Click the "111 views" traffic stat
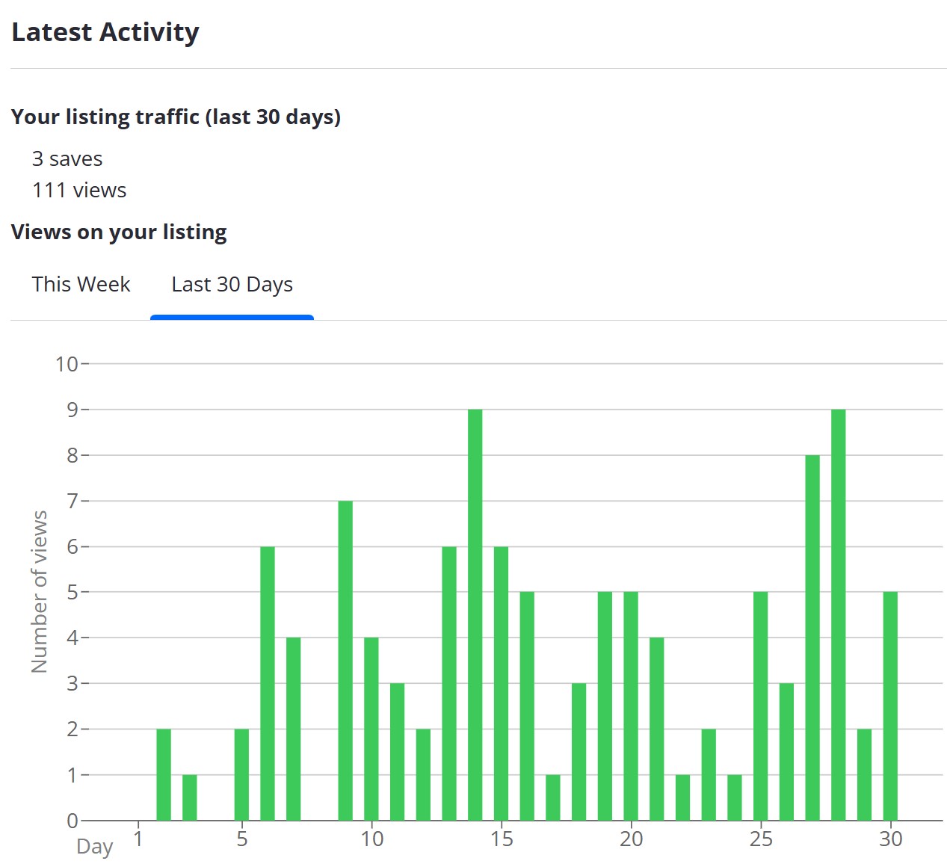This screenshot has height=867, width=947. point(79,191)
